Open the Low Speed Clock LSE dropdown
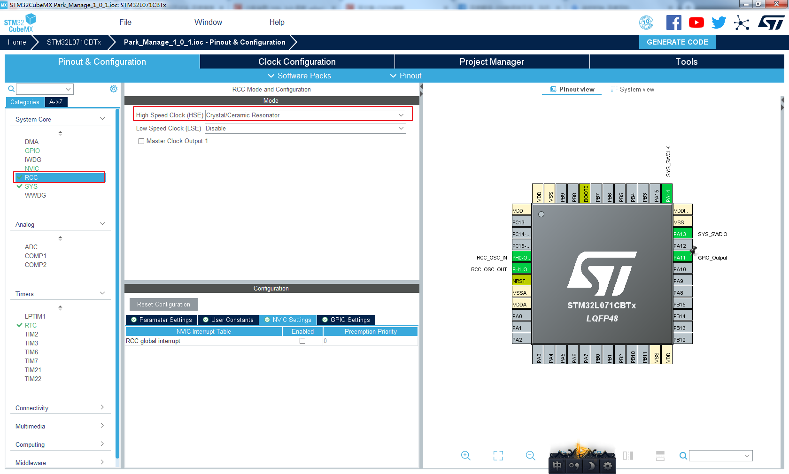 (x=401, y=128)
